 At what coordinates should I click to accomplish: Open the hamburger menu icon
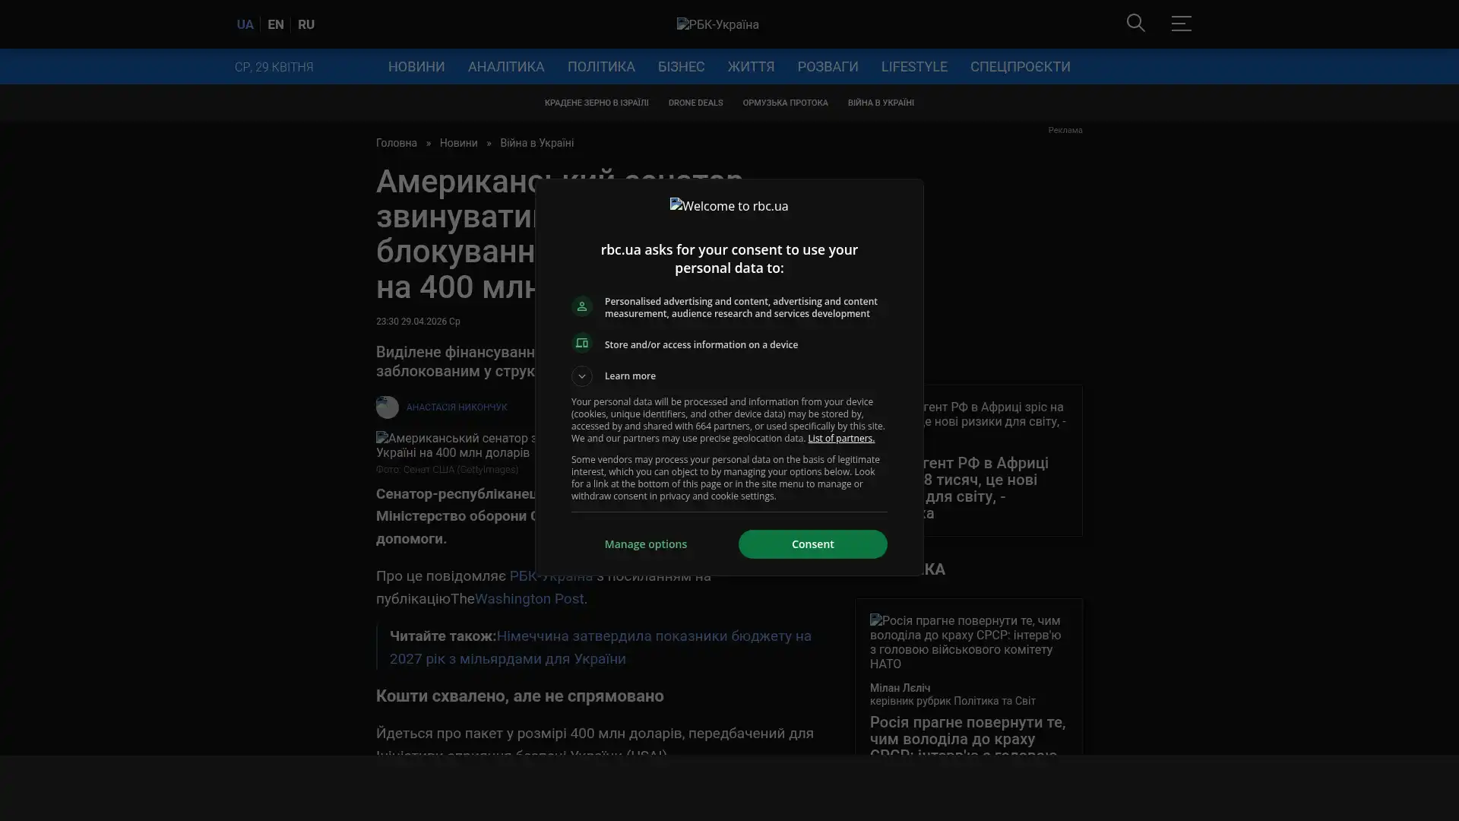point(1181,24)
